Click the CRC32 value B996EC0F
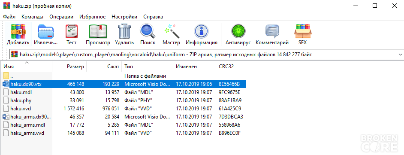This screenshot has width=404, height=155. click(229, 134)
